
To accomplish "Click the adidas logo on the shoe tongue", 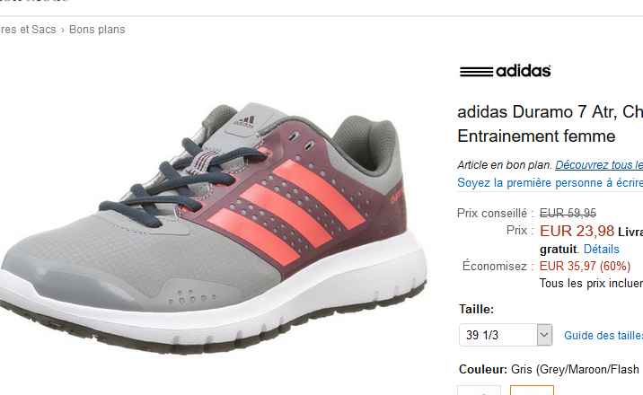I will [x=244, y=122].
